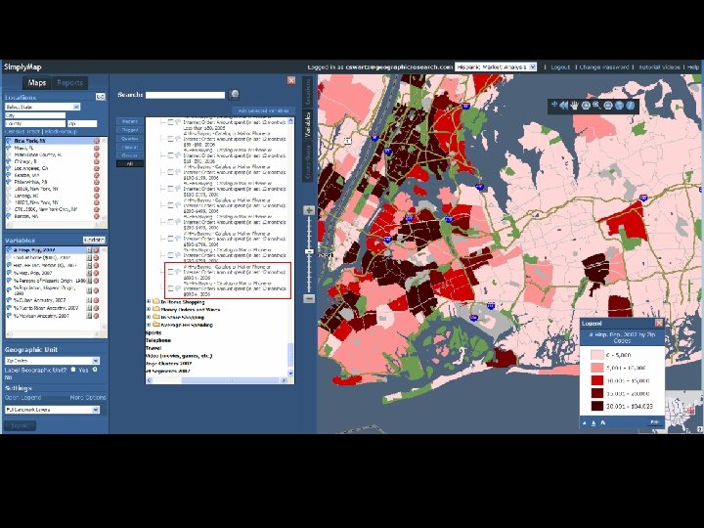704x528 pixels.
Task: Click the previous extent double-arrow icon
Action: point(563,106)
